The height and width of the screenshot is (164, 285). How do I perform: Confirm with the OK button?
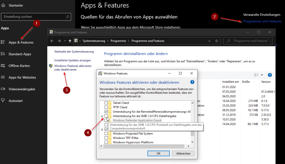tap(158, 153)
